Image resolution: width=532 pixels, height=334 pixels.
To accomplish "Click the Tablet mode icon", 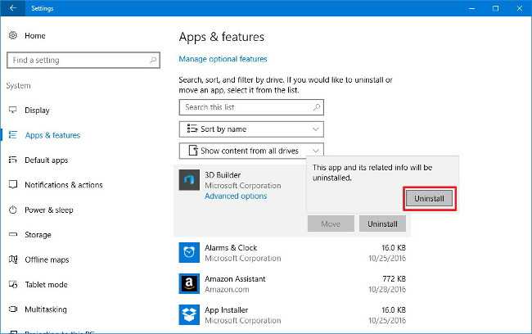I will point(13,284).
